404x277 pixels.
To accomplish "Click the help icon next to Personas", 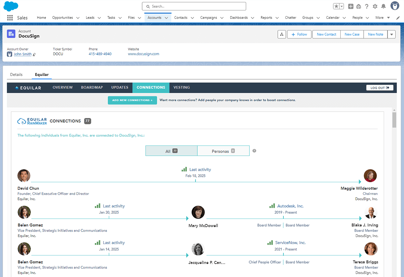I will 254,151.
